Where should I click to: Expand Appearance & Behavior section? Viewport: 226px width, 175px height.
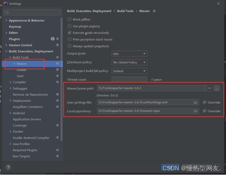[x=6, y=20]
